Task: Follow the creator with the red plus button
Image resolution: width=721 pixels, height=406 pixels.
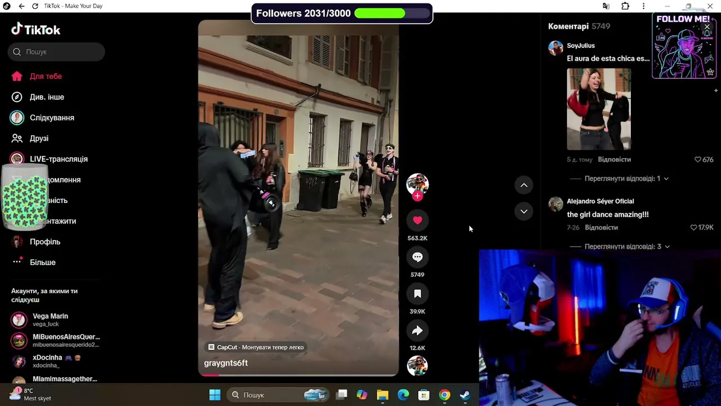Action: point(417,196)
